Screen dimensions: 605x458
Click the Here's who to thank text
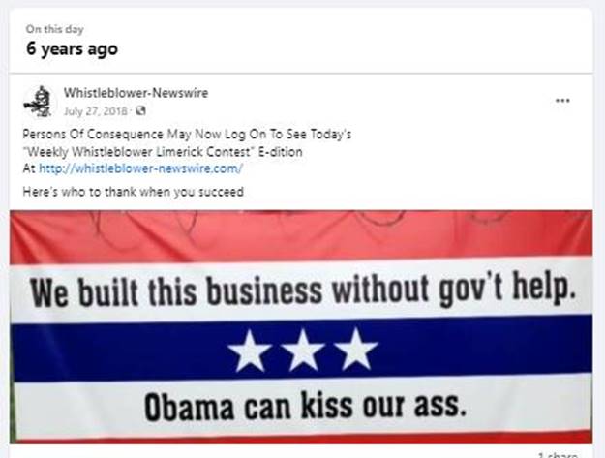(x=134, y=192)
